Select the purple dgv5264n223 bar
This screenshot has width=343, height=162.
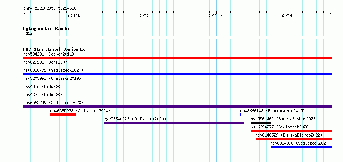[174, 123]
